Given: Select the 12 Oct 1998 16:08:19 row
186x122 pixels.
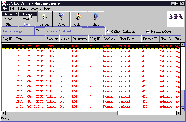Looking at the screenshot, I should coord(91,46).
